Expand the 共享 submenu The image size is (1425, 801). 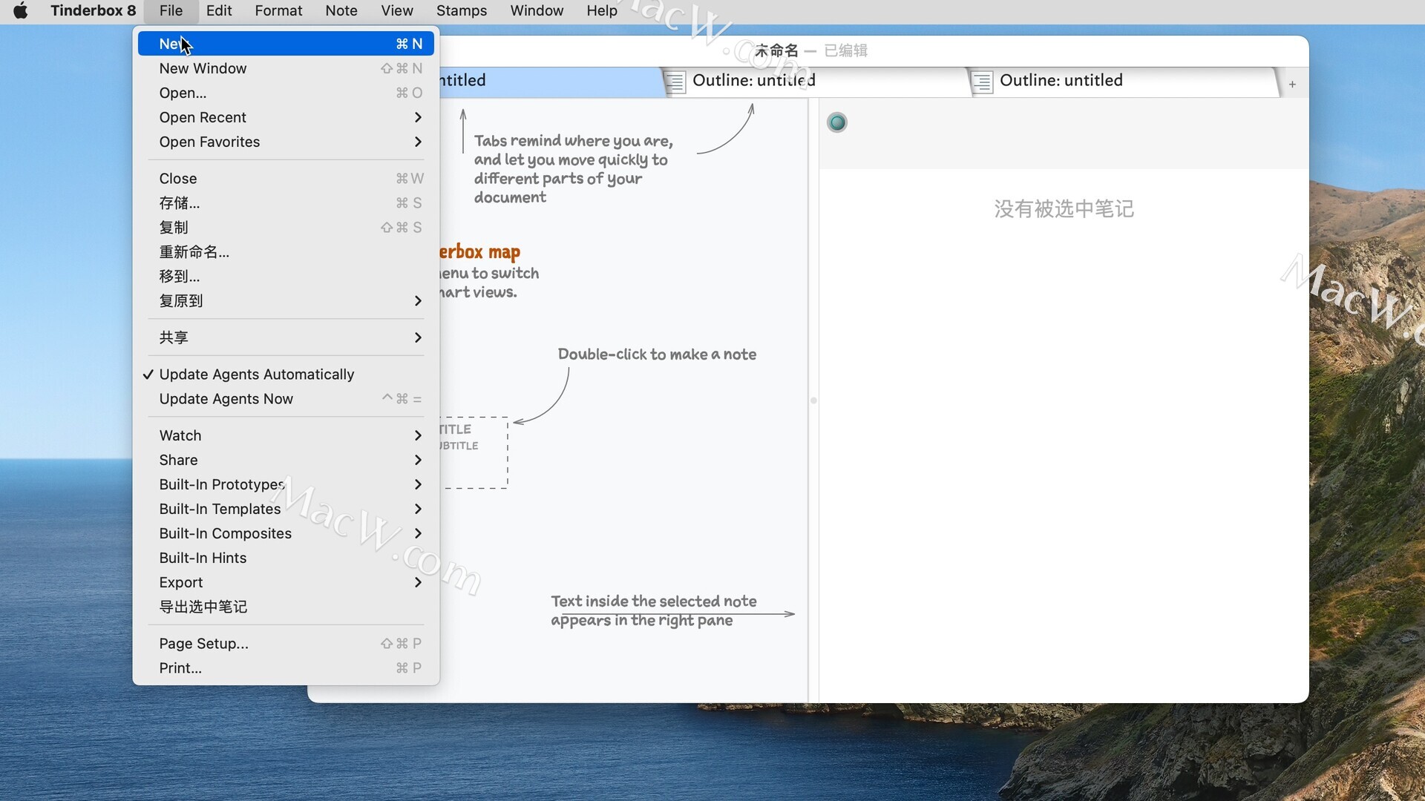[x=286, y=337]
